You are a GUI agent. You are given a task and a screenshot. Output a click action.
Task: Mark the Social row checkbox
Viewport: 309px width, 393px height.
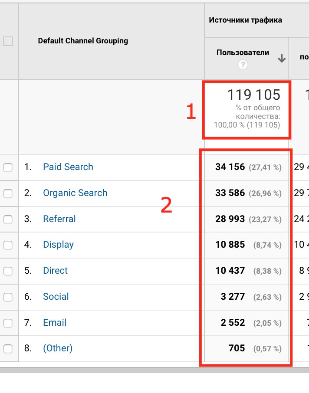pos(8,297)
